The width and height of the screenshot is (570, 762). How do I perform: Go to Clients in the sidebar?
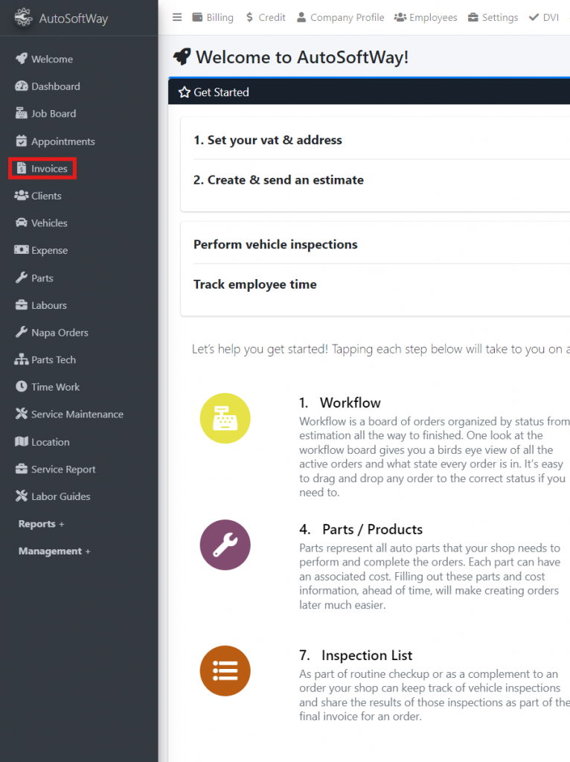46,196
